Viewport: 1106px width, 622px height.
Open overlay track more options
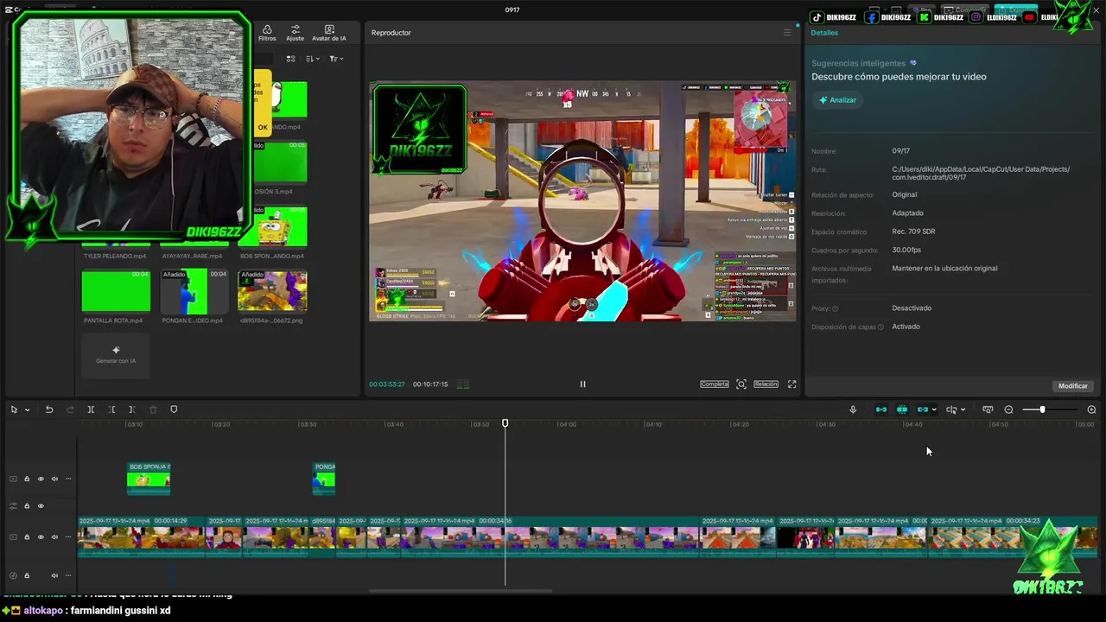(x=68, y=479)
